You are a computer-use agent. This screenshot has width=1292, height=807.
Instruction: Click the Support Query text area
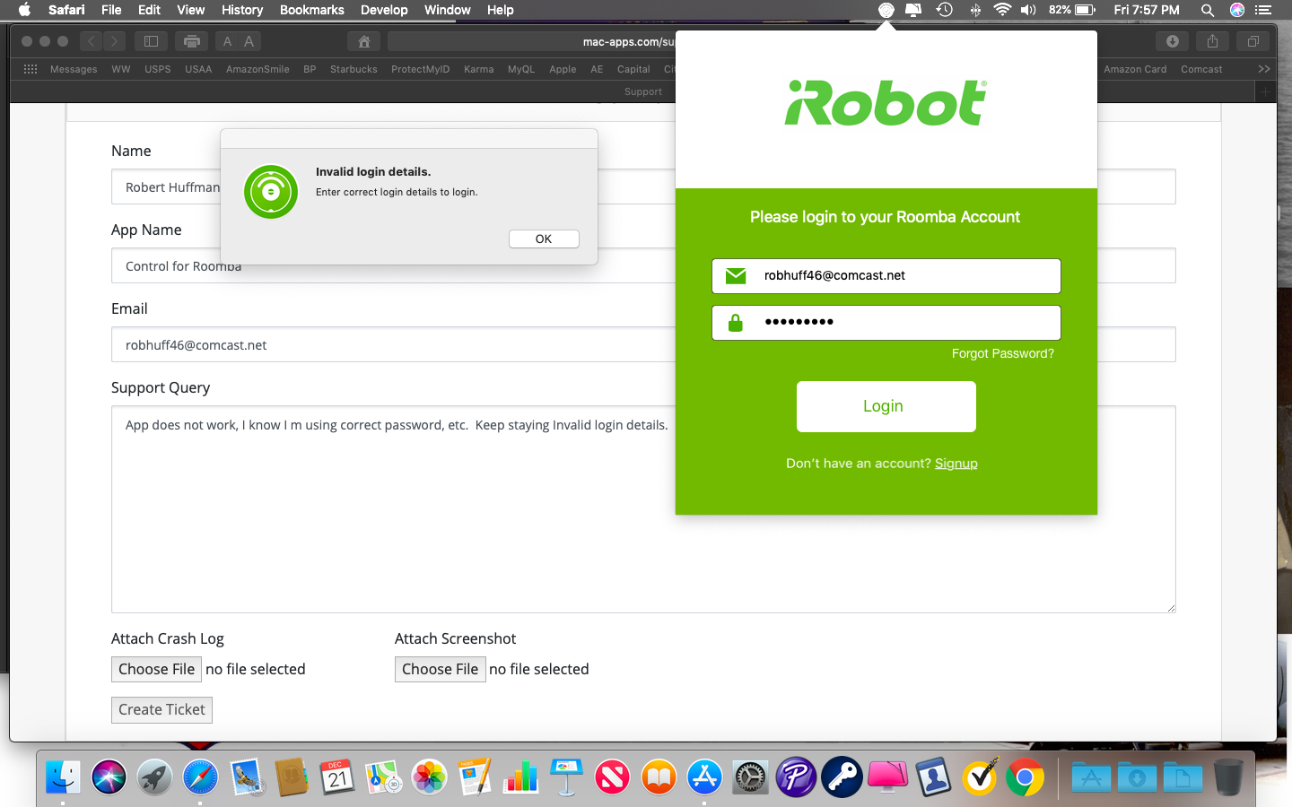(643, 509)
